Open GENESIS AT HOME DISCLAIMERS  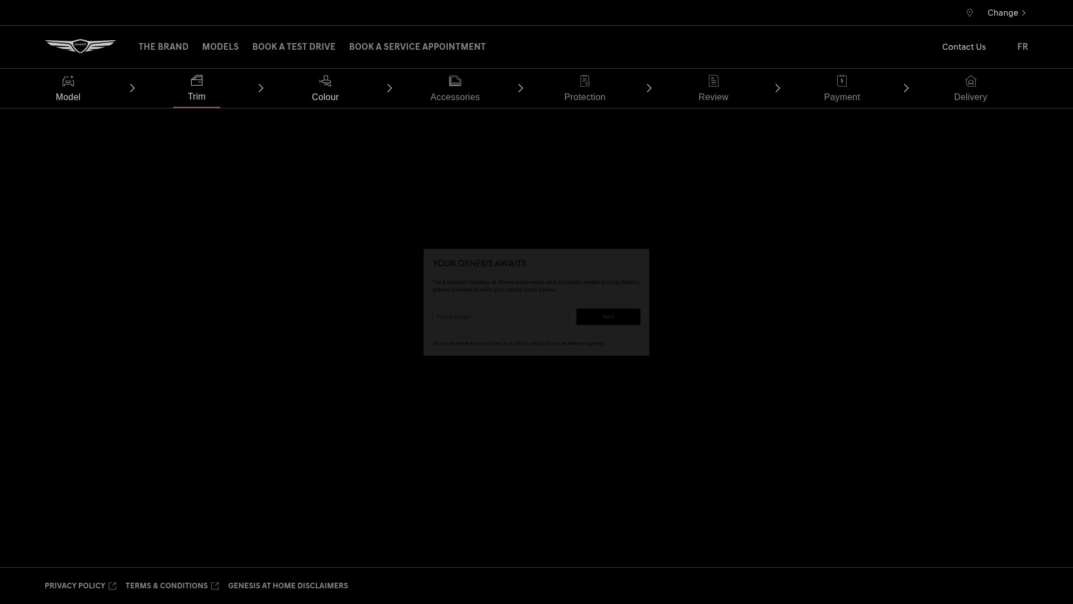288,586
